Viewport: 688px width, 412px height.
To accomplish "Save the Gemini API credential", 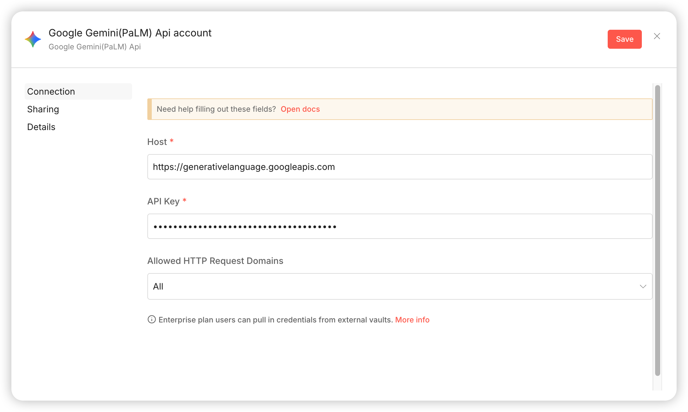I will [x=624, y=39].
